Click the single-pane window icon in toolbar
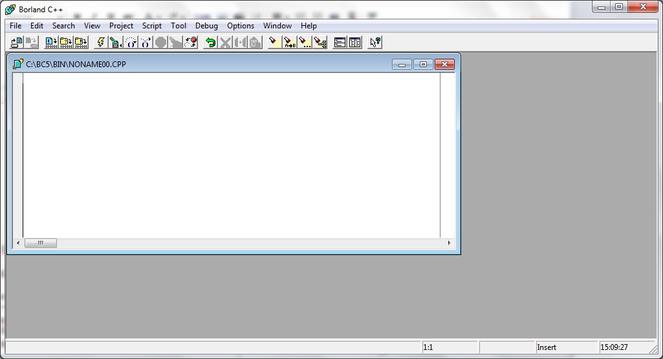Screen dimensions: 663x359 point(340,42)
